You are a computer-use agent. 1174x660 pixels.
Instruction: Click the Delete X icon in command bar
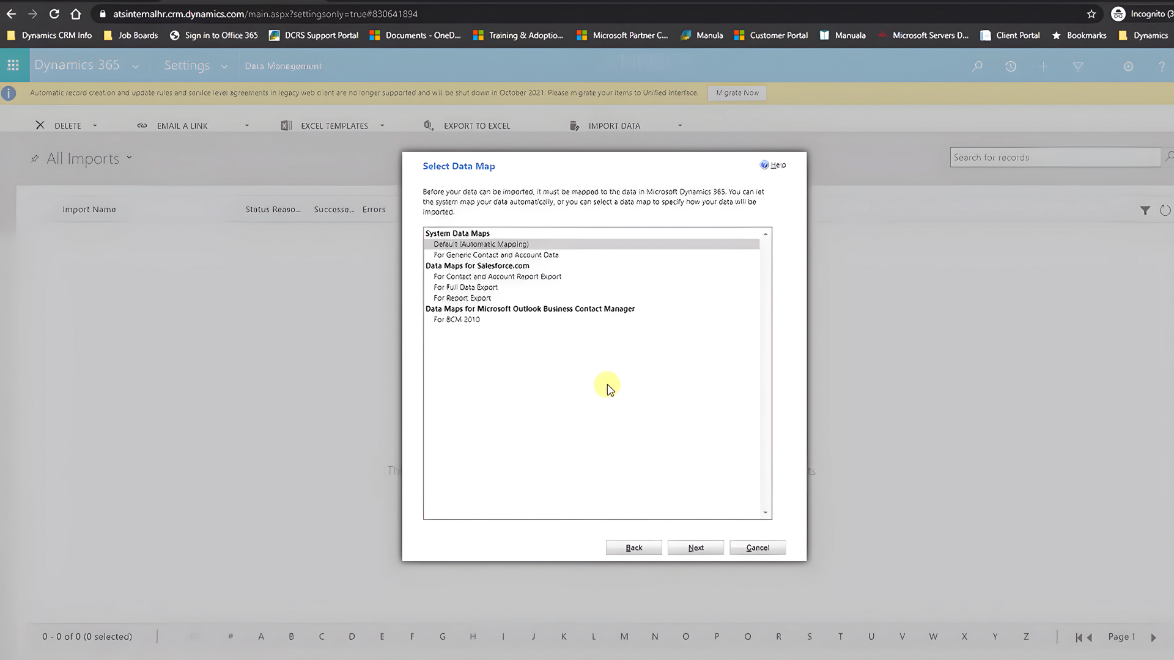pyautogui.click(x=40, y=125)
